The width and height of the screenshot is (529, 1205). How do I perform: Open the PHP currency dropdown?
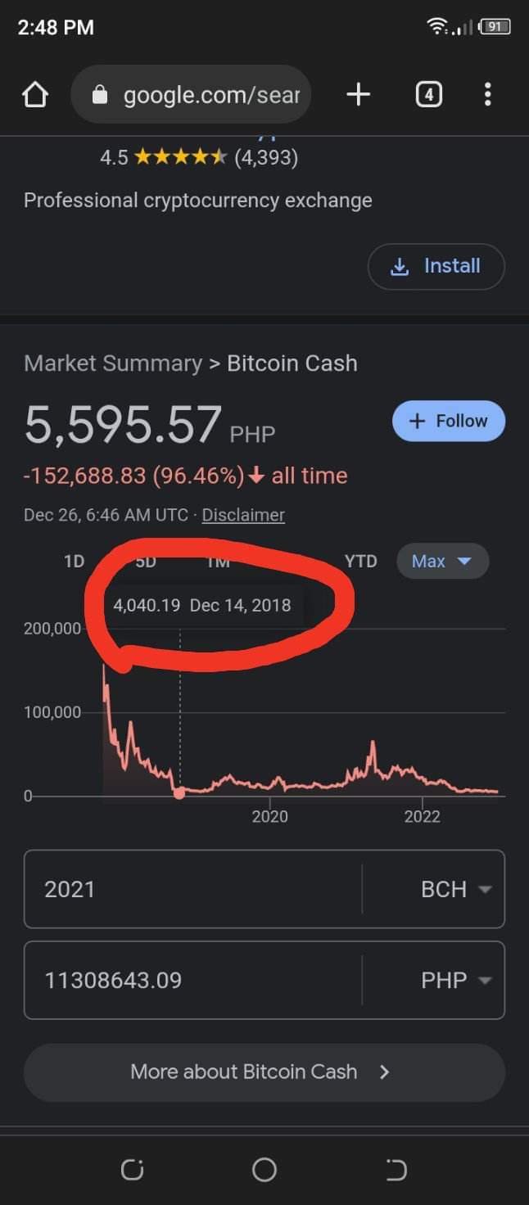tap(456, 981)
